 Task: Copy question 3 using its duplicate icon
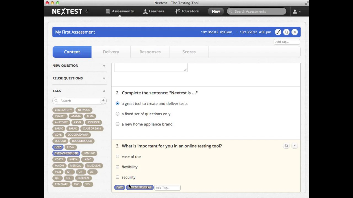[x=286, y=145]
